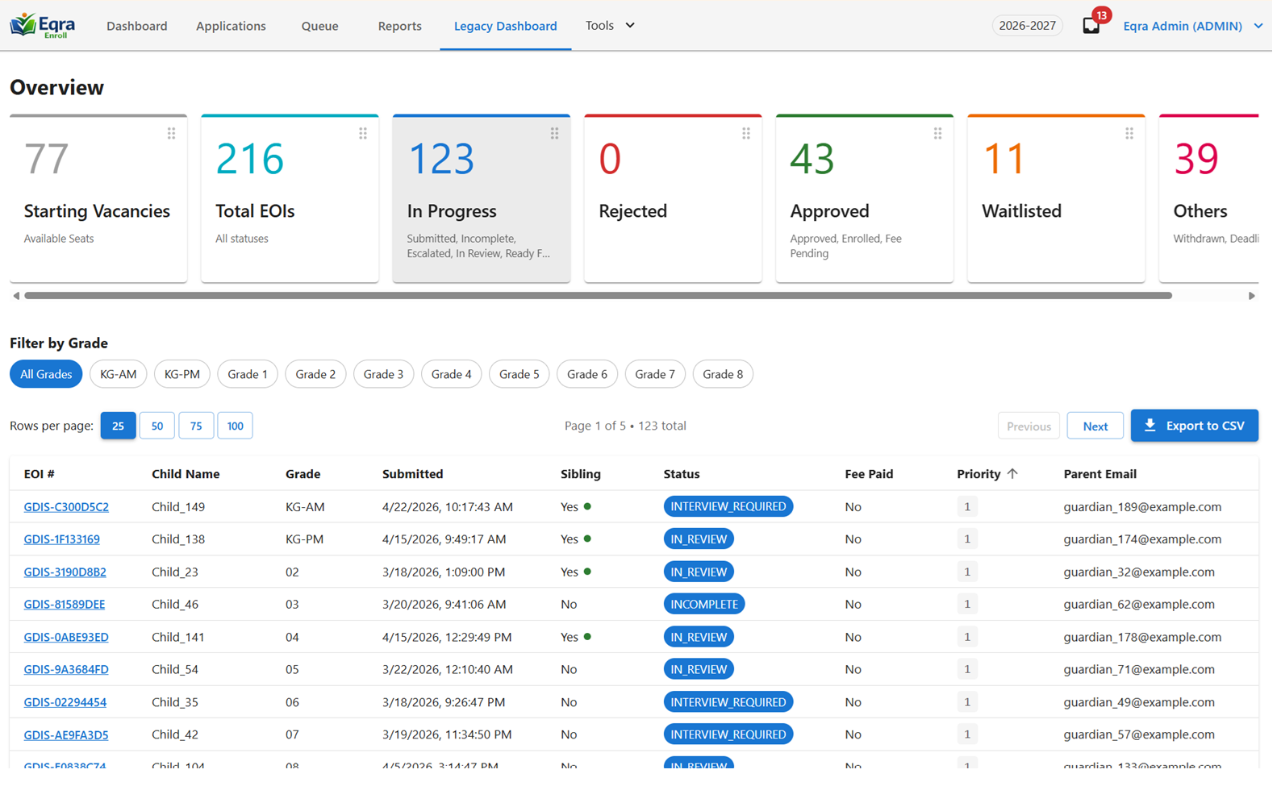Grab the drag handle on In Progress card
The image size is (1281, 807).
tap(555, 134)
